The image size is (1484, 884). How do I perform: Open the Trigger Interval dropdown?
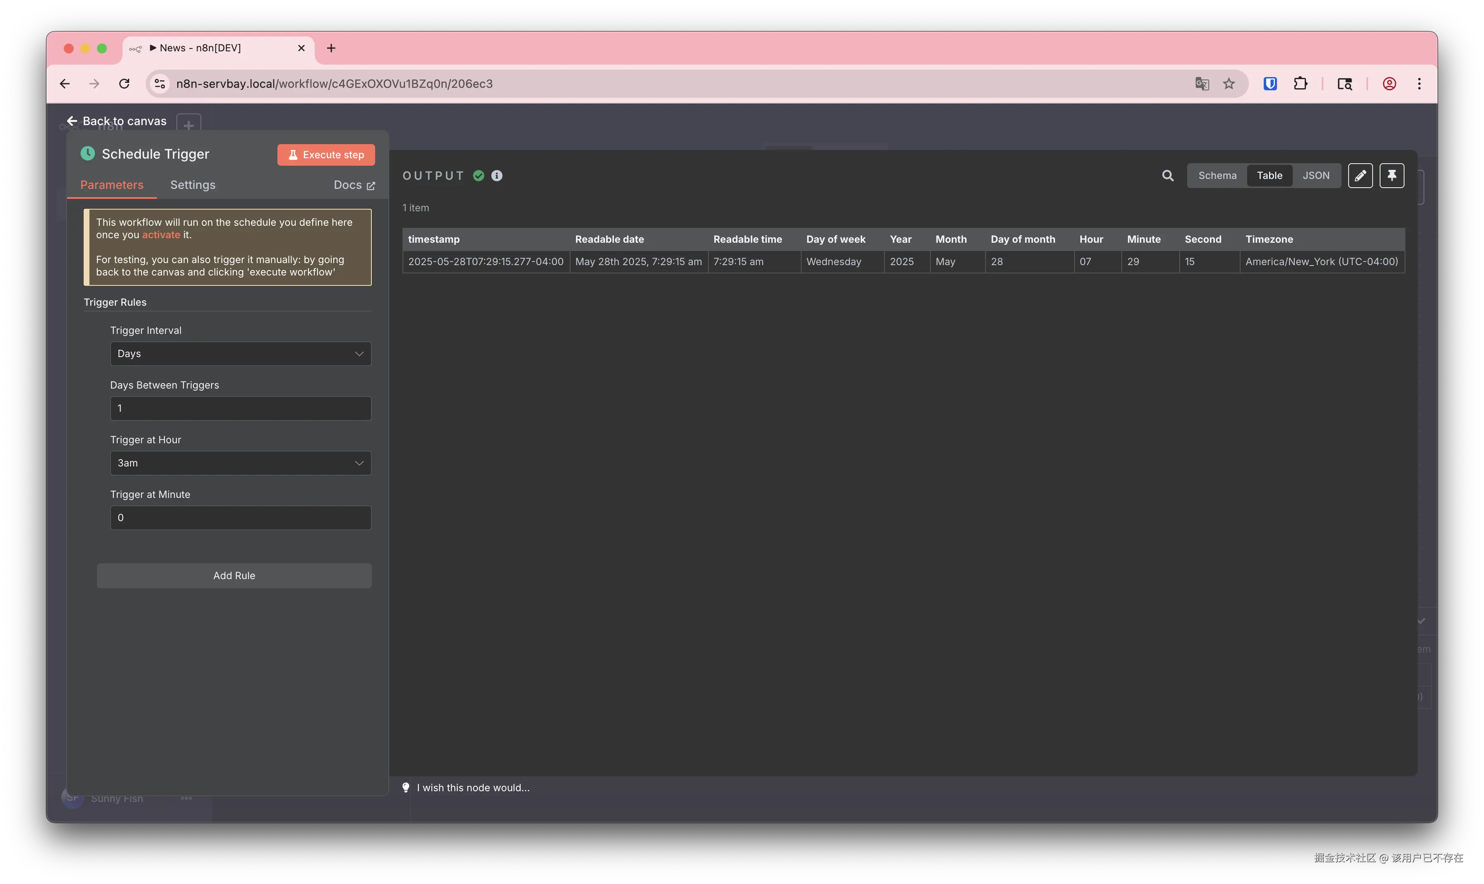click(x=241, y=354)
